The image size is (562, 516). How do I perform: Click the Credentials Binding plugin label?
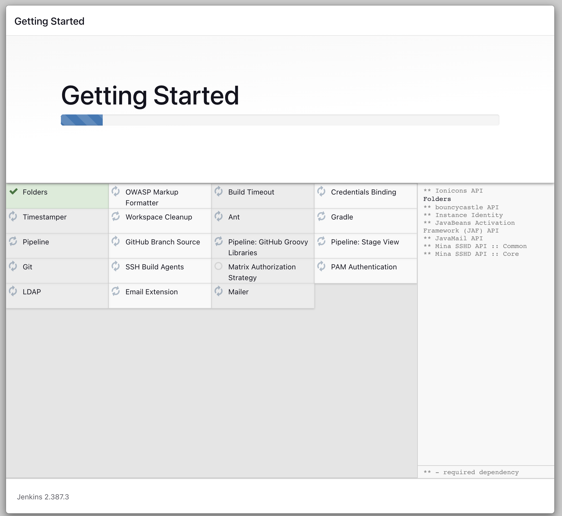(x=364, y=192)
